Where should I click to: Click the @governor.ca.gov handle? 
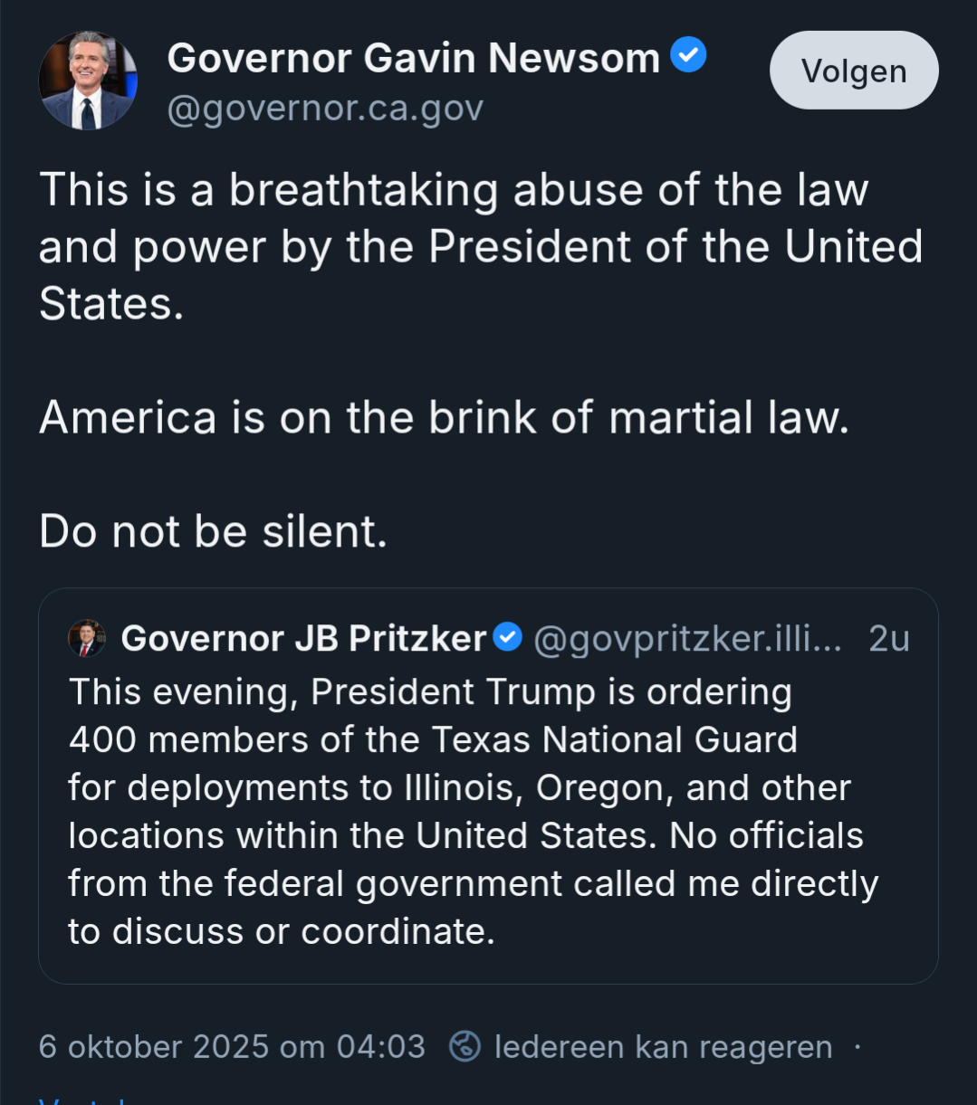tap(325, 109)
